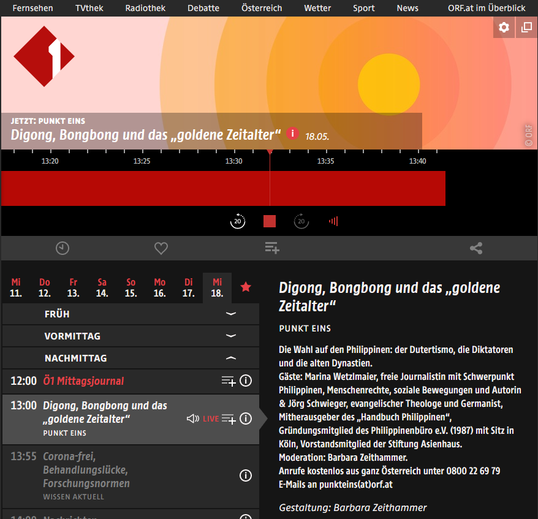Image resolution: width=538 pixels, height=519 pixels.
Task: Select day tab Do 12.
Action: [45, 287]
